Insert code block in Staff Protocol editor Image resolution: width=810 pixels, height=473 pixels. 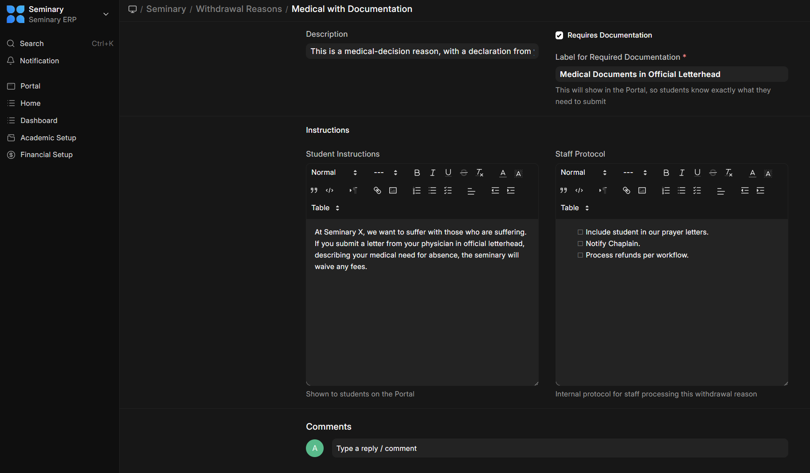pyautogui.click(x=579, y=190)
